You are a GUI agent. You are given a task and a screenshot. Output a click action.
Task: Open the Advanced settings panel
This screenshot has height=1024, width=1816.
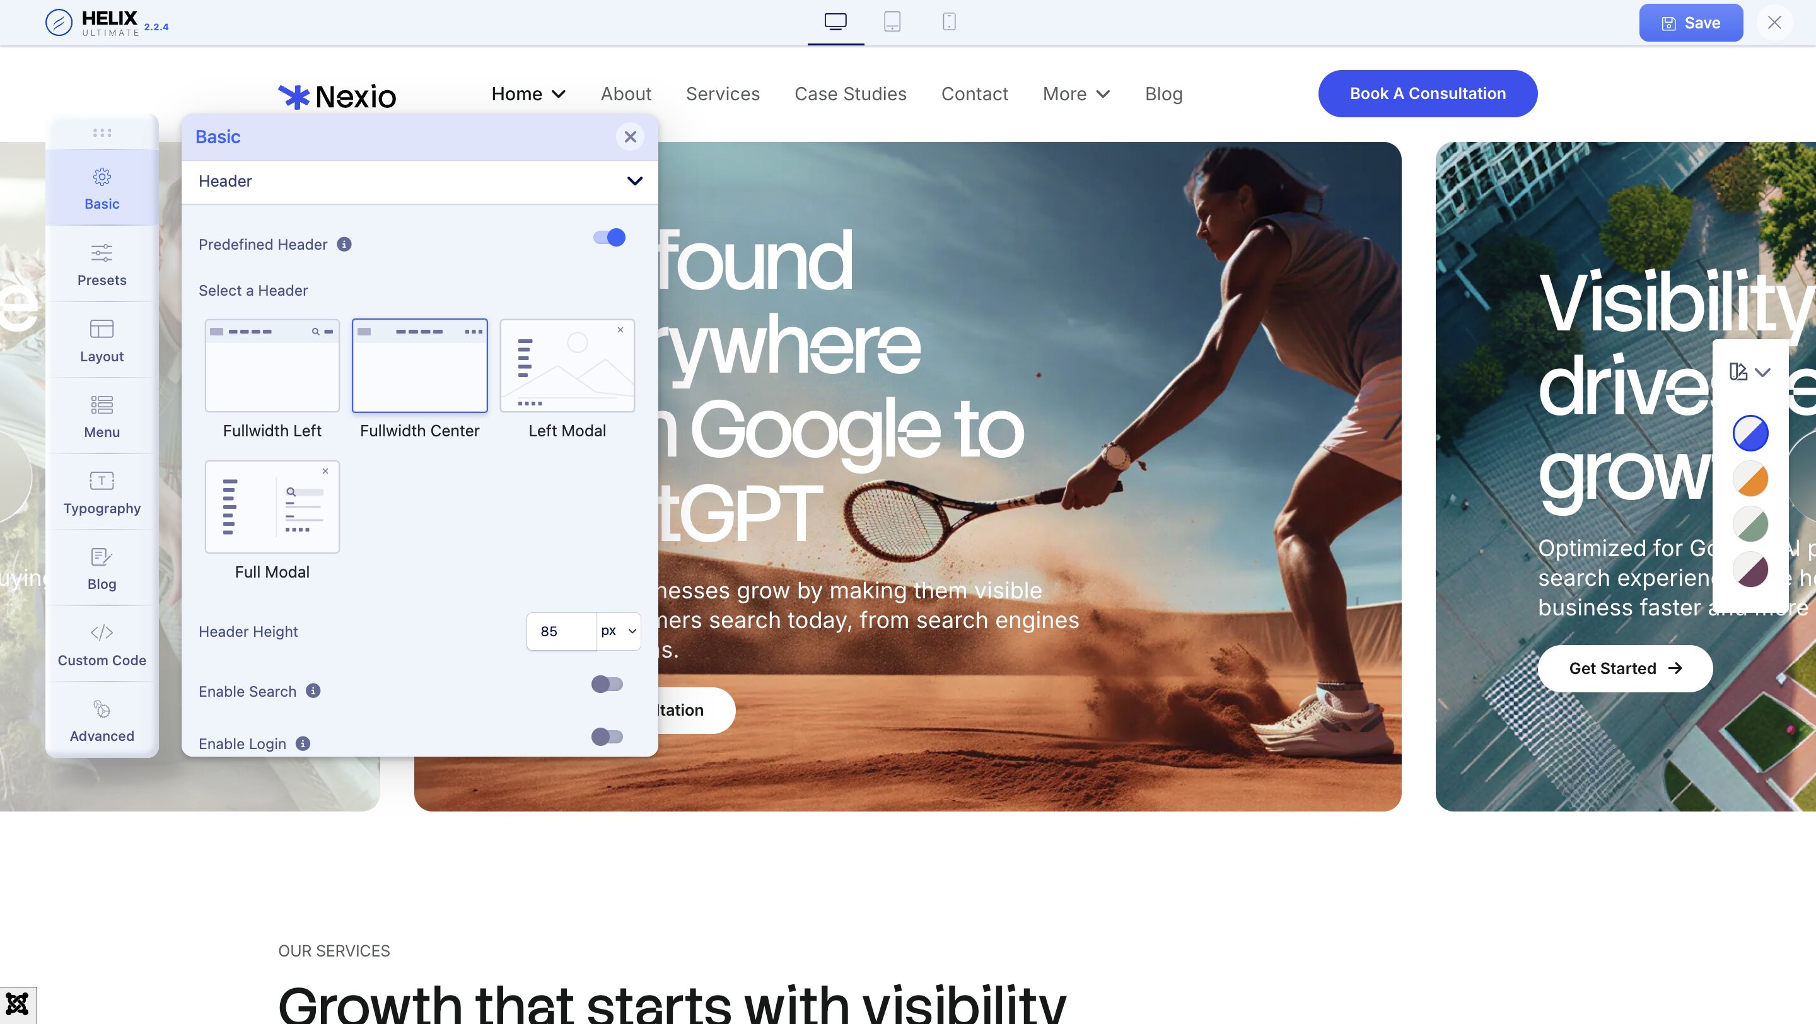tap(102, 720)
